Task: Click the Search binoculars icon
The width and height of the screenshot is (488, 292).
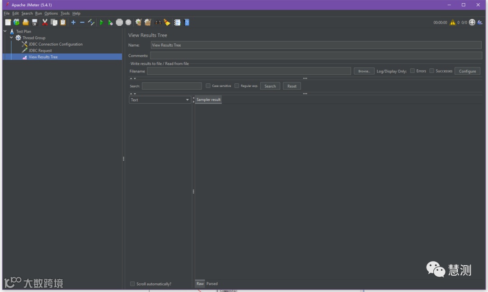Action: 158,22
